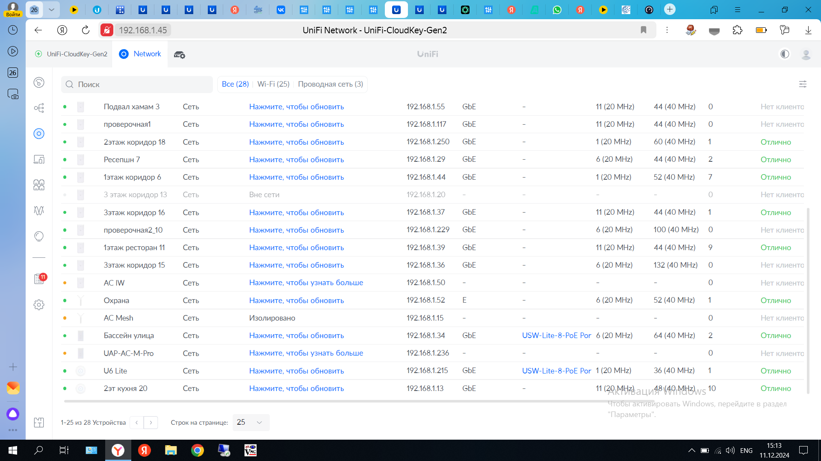Open Chrome from Windows taskbar
The height and width of the screenshot is (461, 821).
(197, 450)
